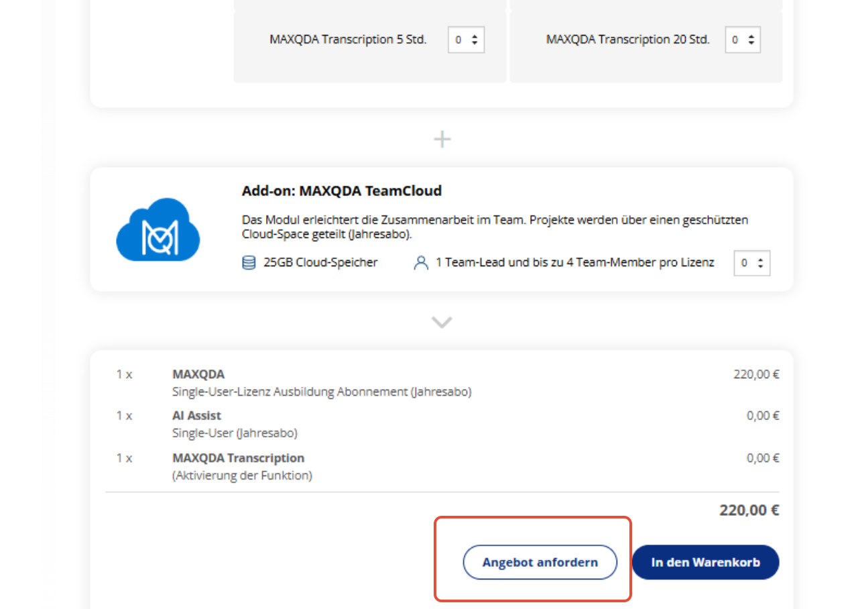
Task: Click Single-User-Lizenz Ausbildung Abonnement description
Action: click(x=322, y=392)
